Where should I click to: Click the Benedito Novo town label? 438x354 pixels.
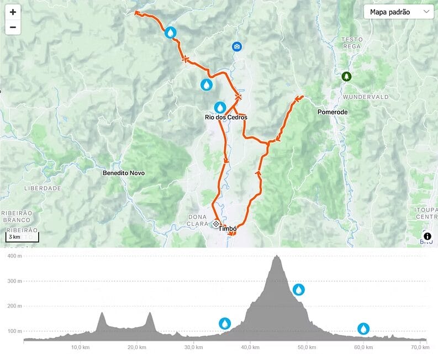124,173
